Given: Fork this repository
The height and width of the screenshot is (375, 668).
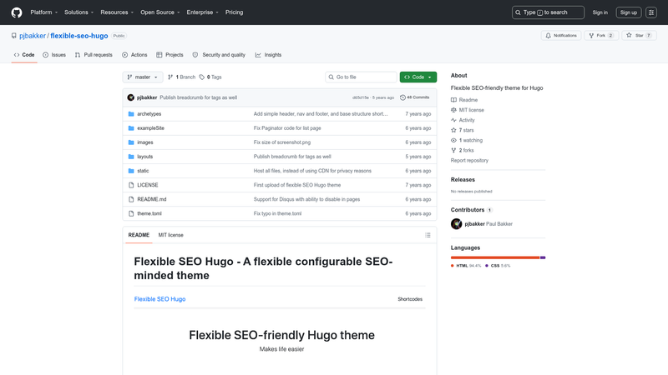Looking at the screenshot, I should [x=601, y=36].
